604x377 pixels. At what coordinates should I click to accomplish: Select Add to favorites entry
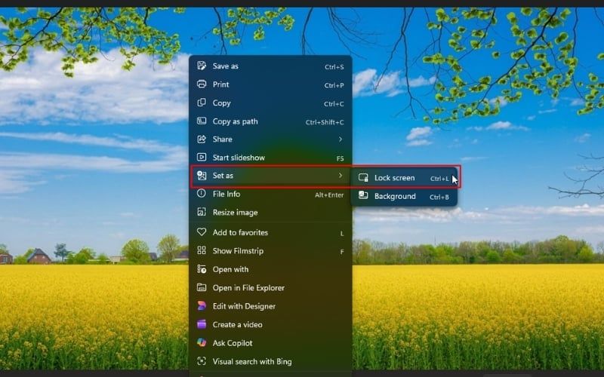click(x=271, y=232)
